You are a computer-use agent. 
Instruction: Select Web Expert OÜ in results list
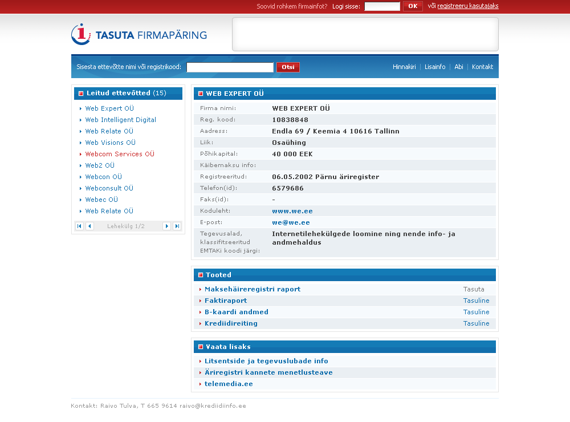(x=109, y=108)
